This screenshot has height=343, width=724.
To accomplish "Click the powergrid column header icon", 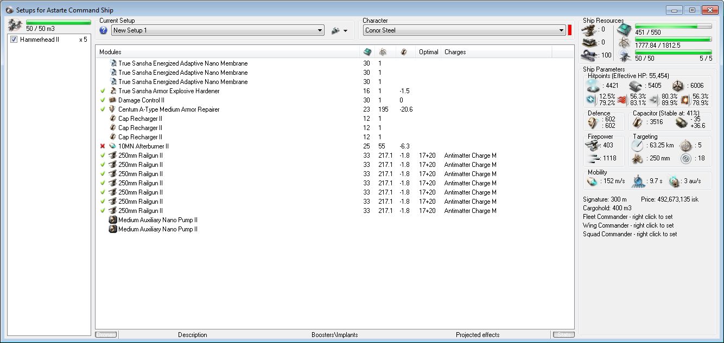I will point(383,52).
